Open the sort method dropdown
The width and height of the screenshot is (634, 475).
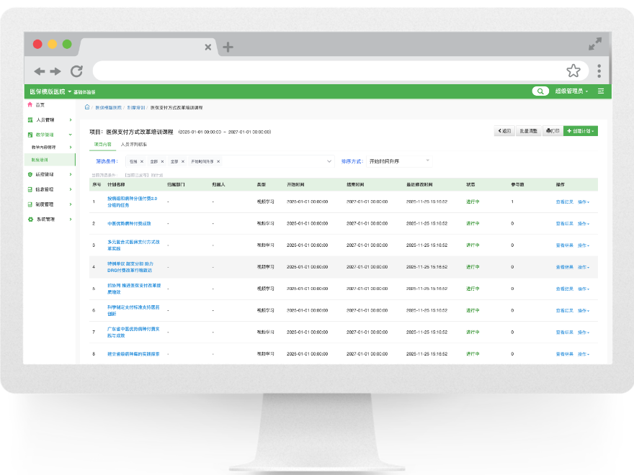pyautogui.click(x=399, y=161)
